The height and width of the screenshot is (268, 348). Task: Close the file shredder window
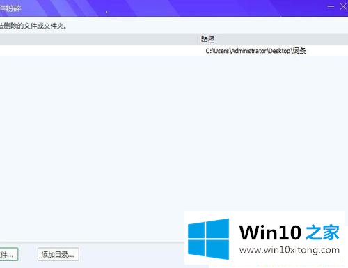343,6
